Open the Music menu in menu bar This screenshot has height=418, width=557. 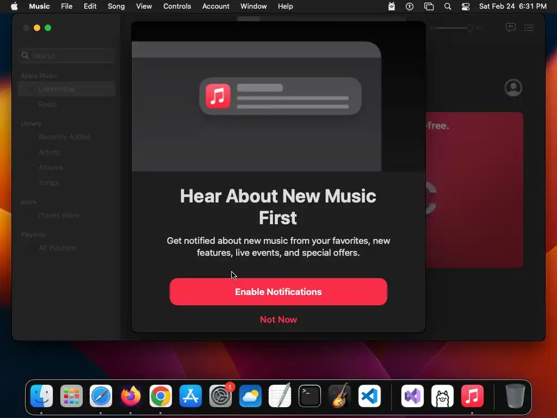pos(39,7)
